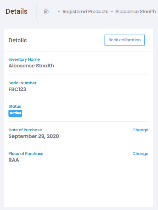Click the Inventory Name label

pos(24,59)
